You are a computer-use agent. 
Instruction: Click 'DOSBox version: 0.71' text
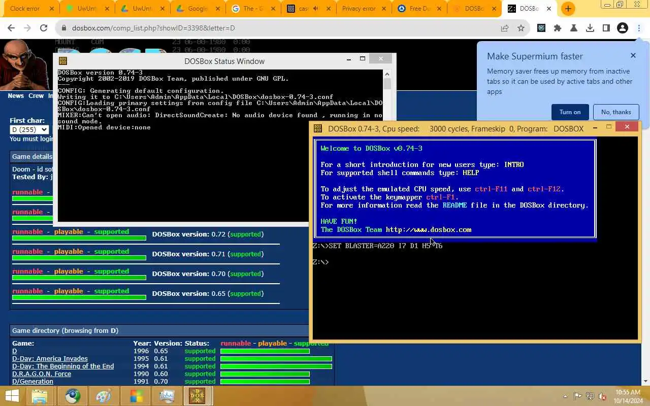tap(188, 254)
